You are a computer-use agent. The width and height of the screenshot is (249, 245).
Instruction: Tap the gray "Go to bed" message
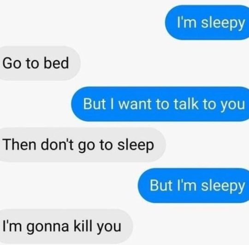pyautogui.click(x=40, y=63)
